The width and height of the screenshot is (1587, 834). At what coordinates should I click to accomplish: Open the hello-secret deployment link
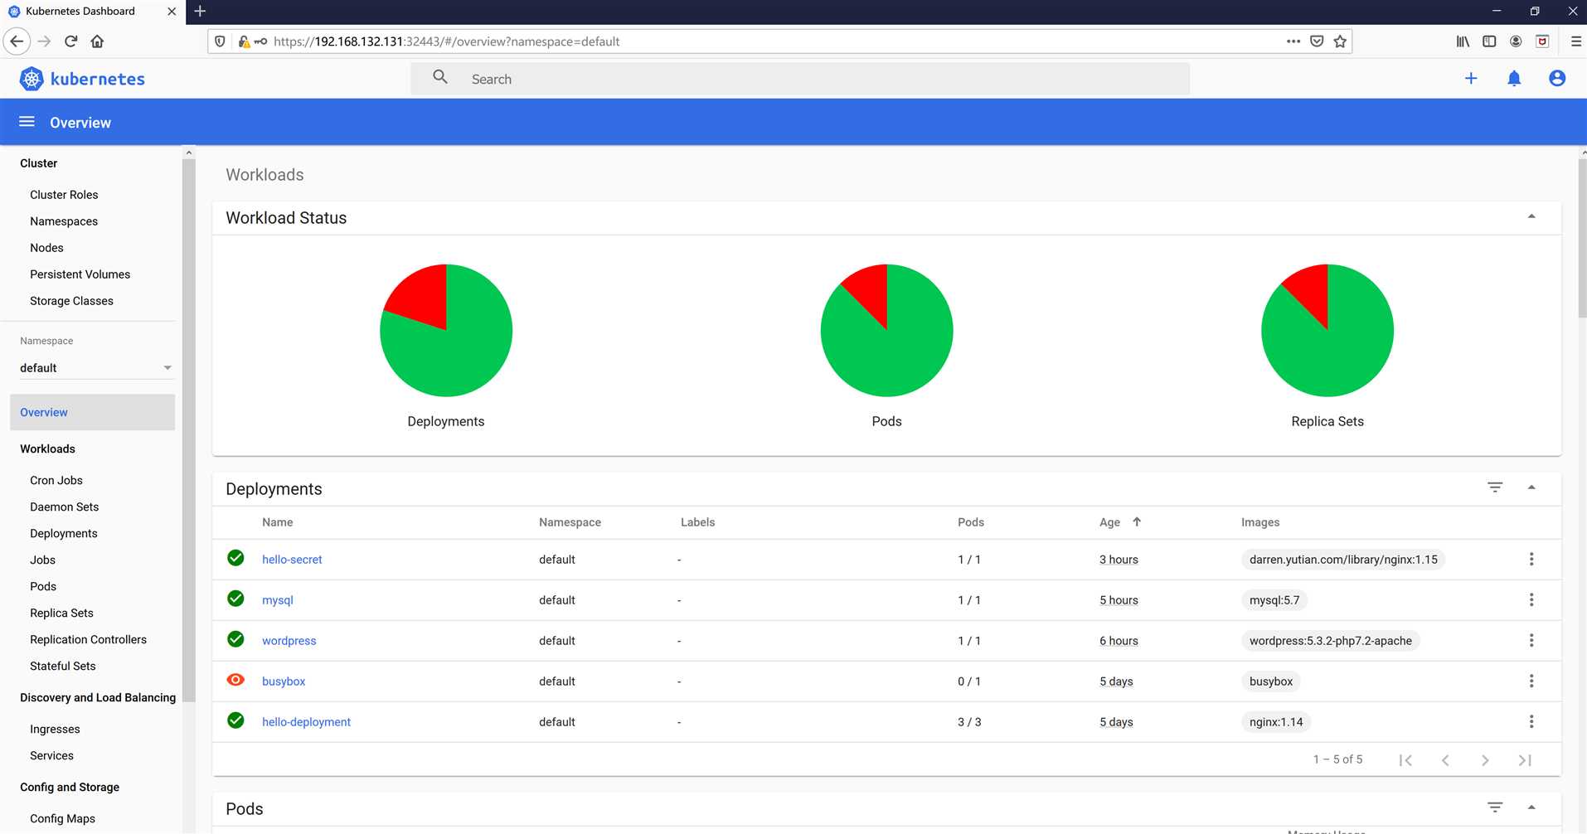(x=292, y=560)
